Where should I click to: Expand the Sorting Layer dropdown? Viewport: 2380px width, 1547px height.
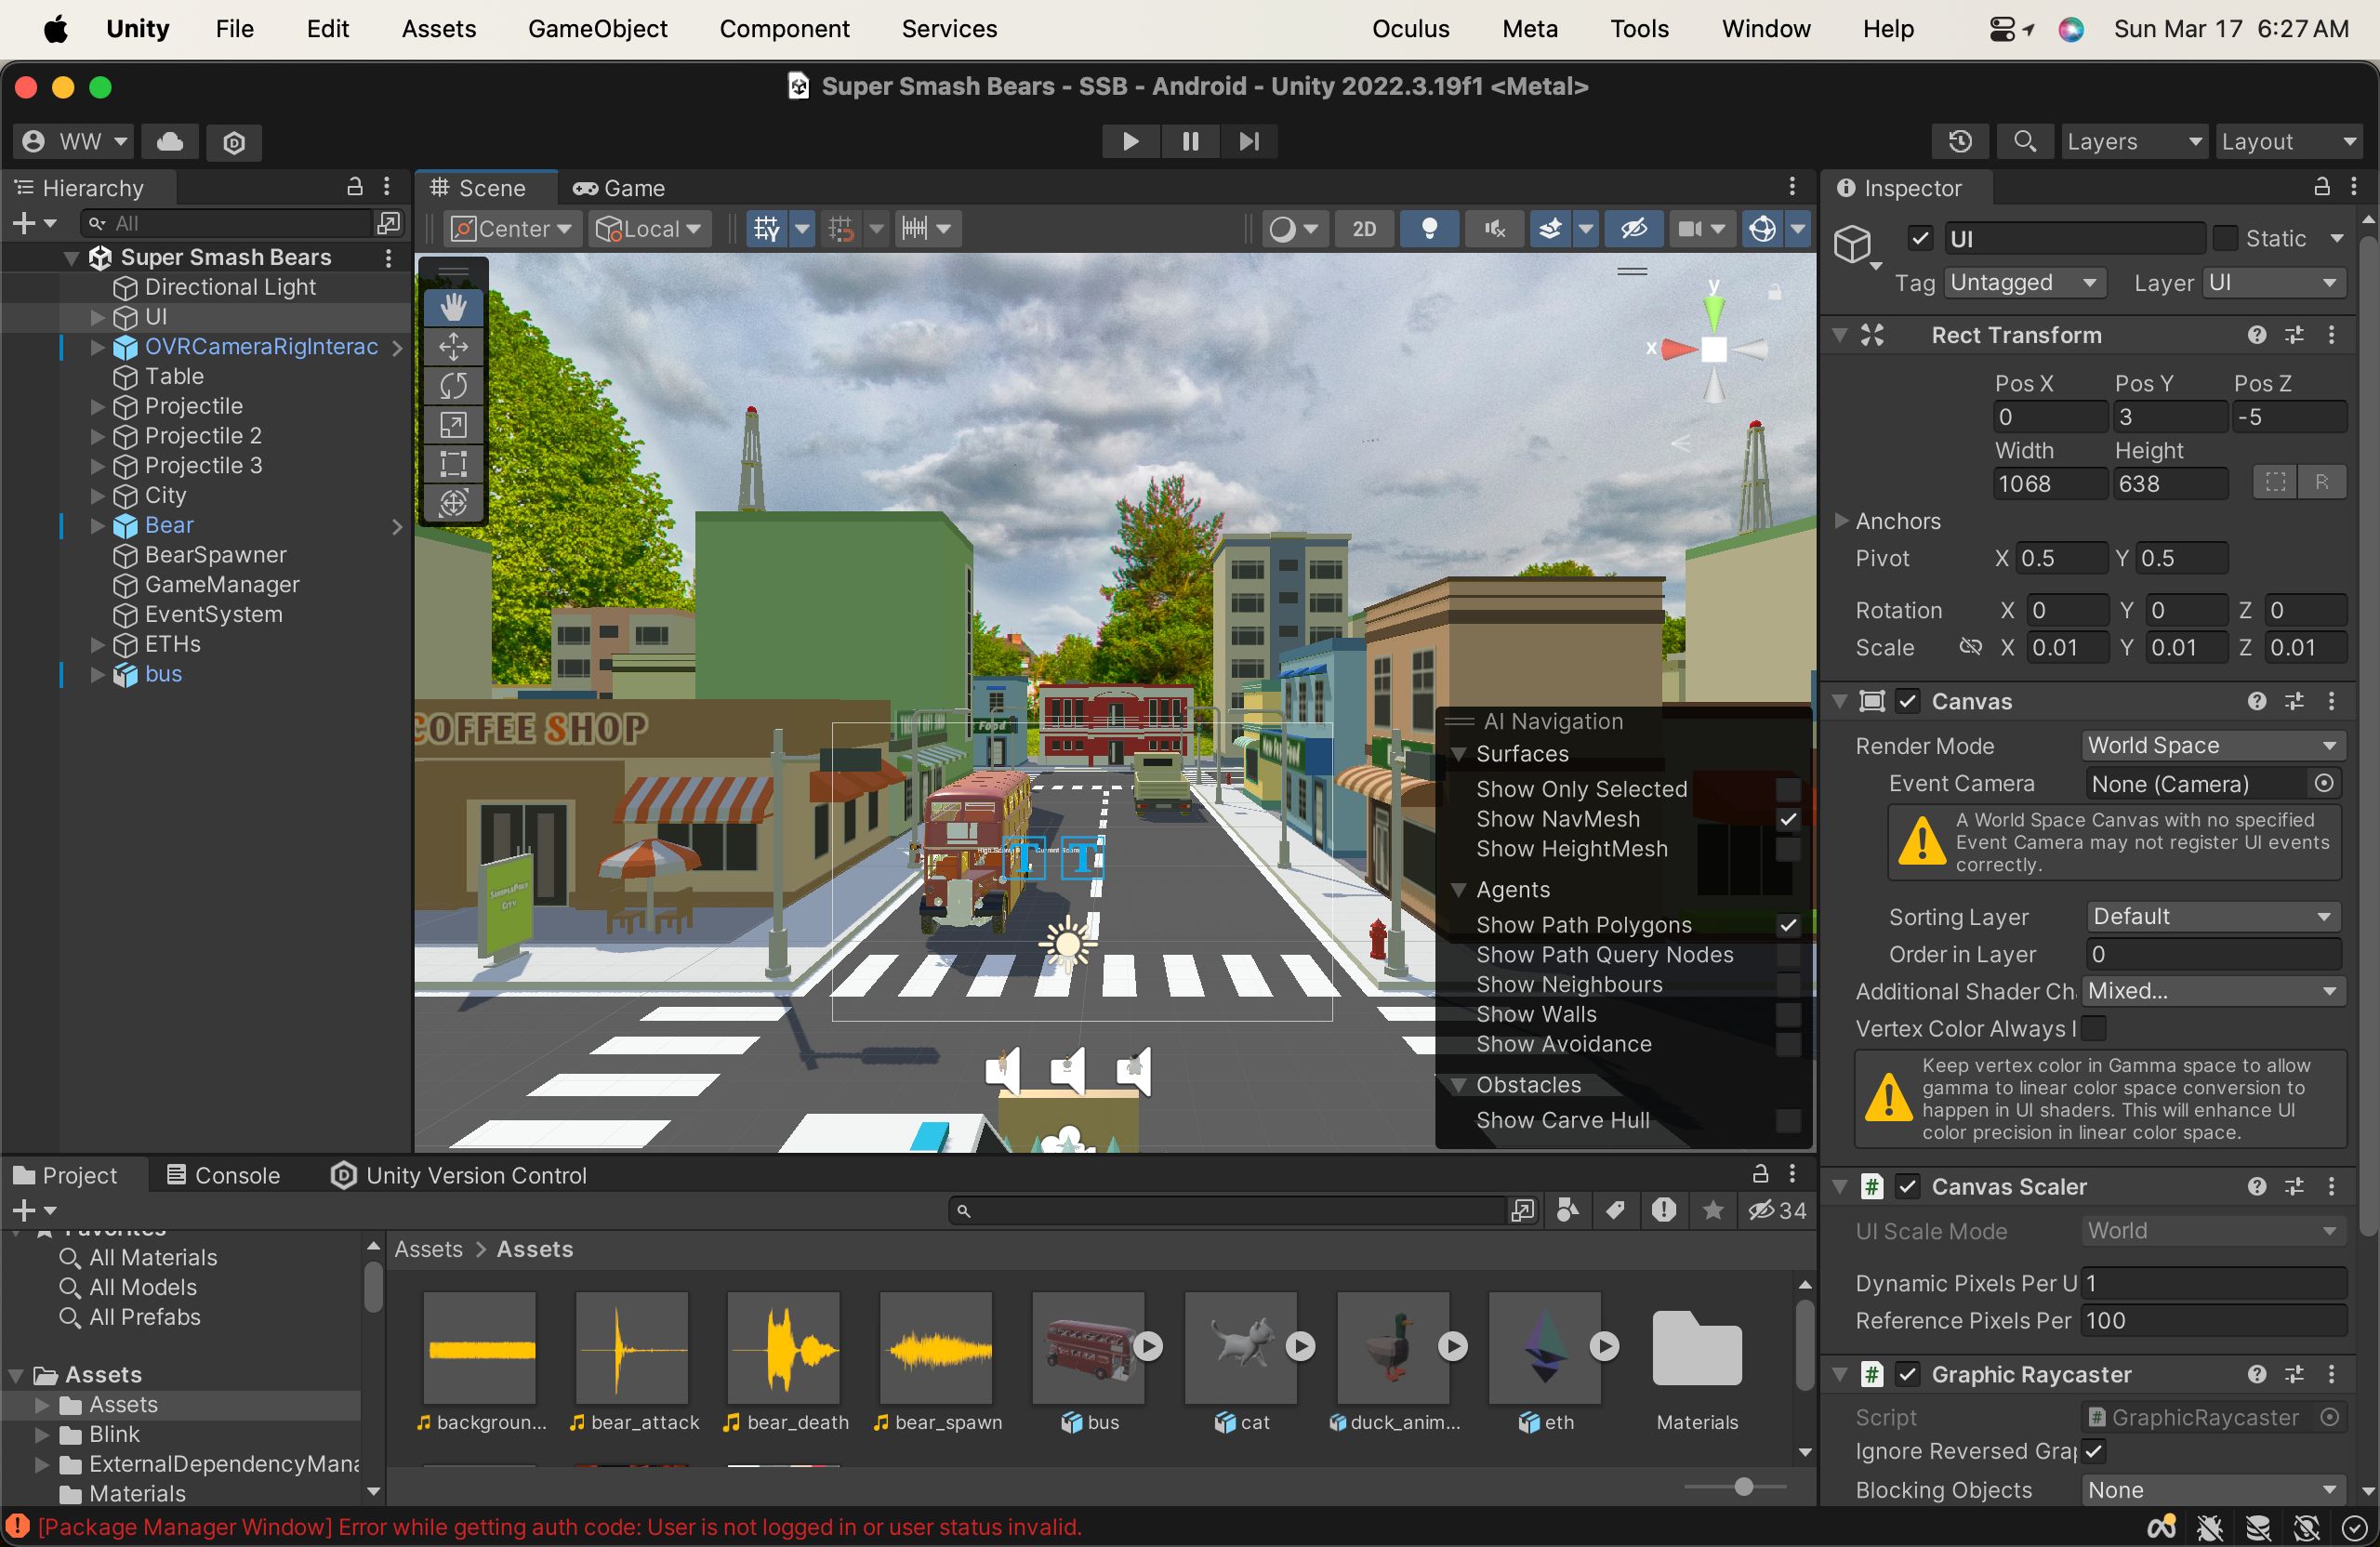point(2214,916)
